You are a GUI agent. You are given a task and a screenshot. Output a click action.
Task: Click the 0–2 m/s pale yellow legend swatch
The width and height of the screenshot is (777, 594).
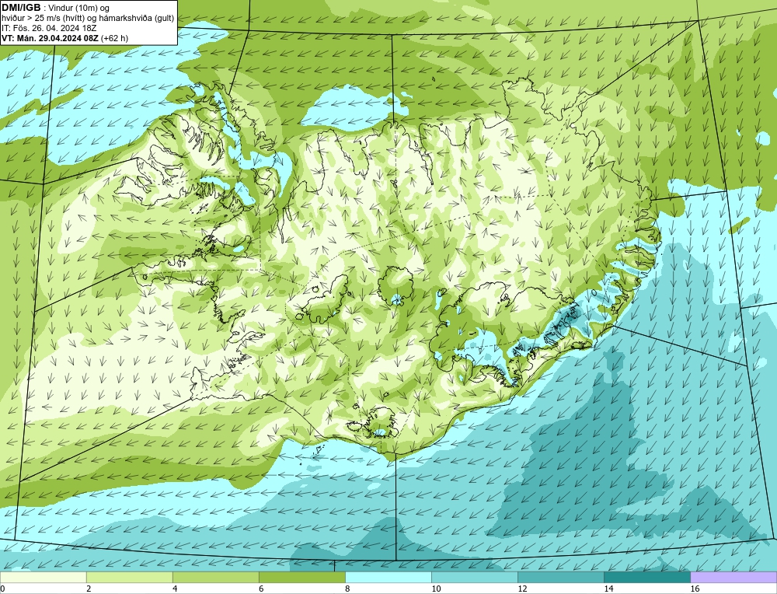tap(43, 577)
